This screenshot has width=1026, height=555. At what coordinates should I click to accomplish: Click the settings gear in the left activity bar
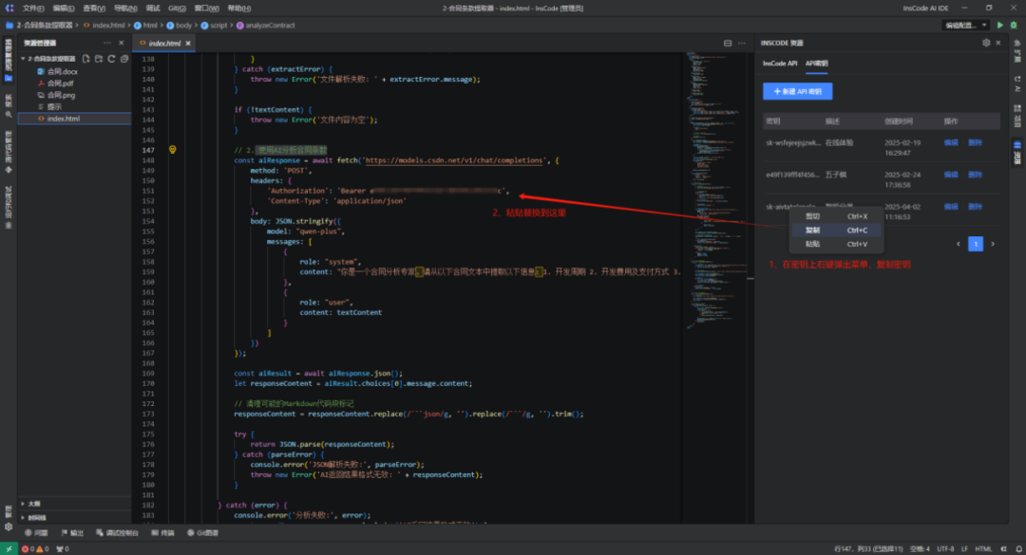point(9,527)
